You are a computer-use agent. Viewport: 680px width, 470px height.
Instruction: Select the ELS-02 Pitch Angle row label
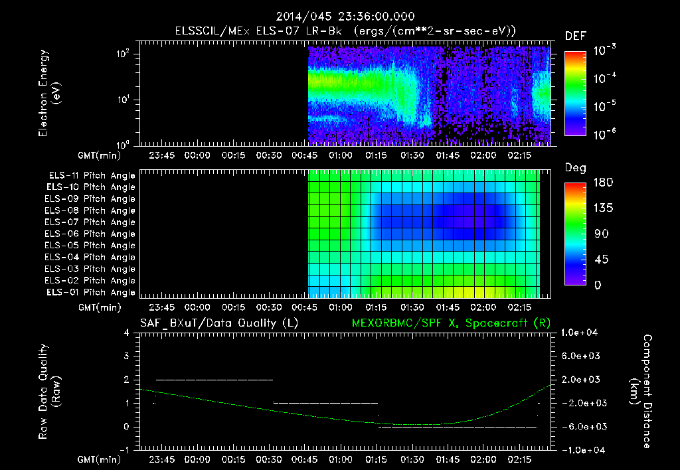pos(90,281)
